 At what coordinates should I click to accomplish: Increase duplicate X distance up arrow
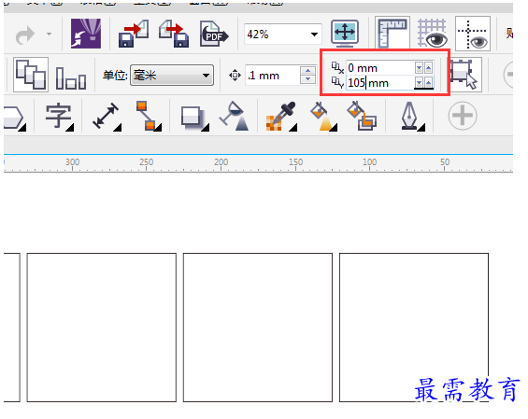click(x=428, y=68)
